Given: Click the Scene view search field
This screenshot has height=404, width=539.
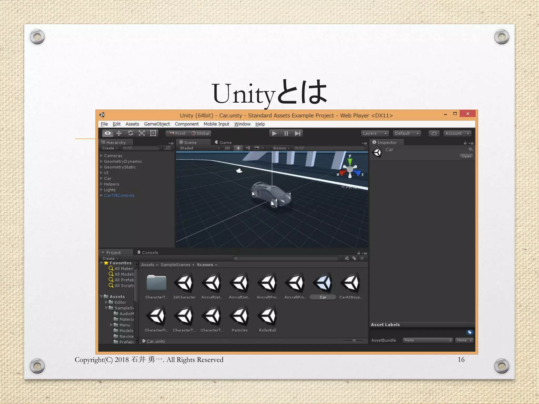Looking at the screenshot, I should tap(329, 148).
